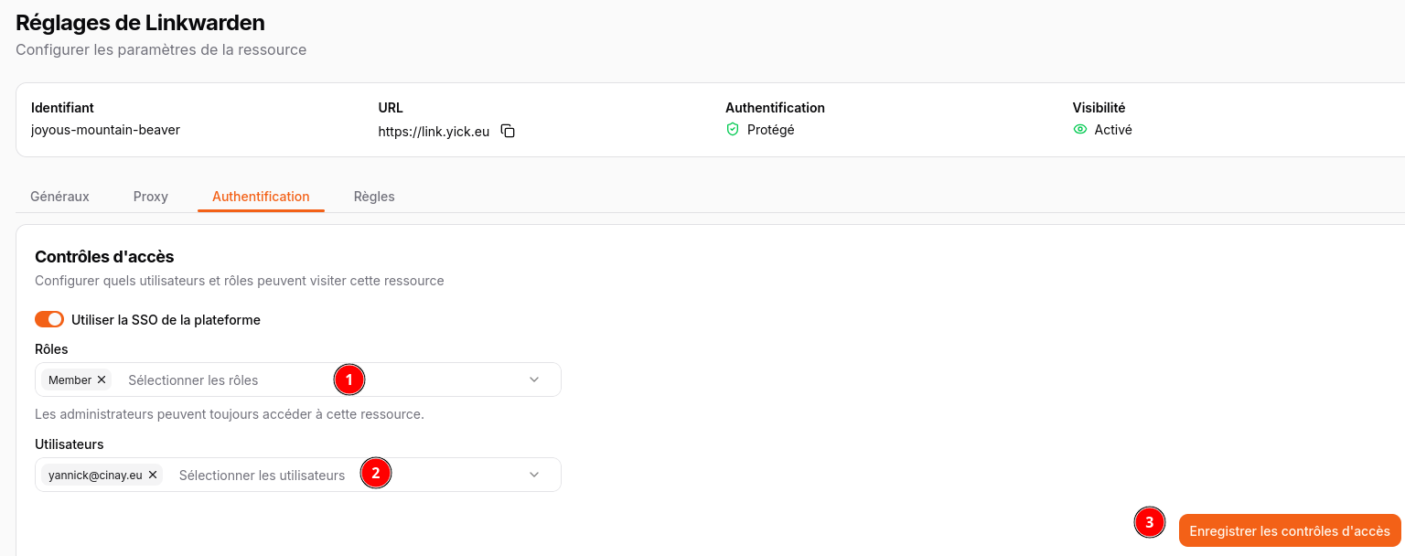Disable the platform SSO toggle switch
This screenshot has height=556, width=1405.
point(49,319)
